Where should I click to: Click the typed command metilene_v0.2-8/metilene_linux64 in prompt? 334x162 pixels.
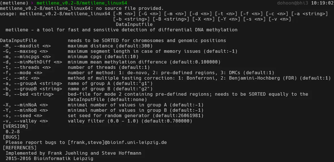tap(82, 3)
